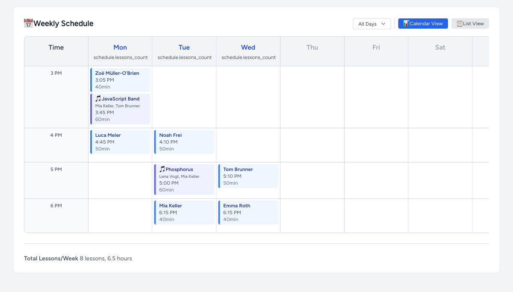Click the music note icon on Phosphorus
The image size is (513, 292).
coord(162,169)
